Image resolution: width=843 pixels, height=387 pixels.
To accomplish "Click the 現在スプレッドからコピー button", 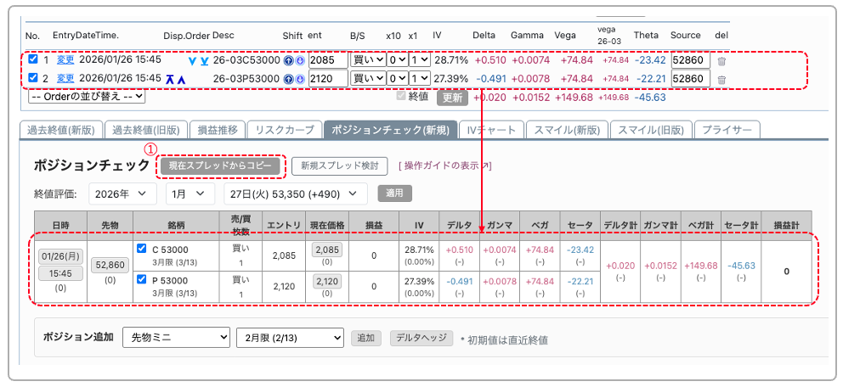I will (220, 165).
